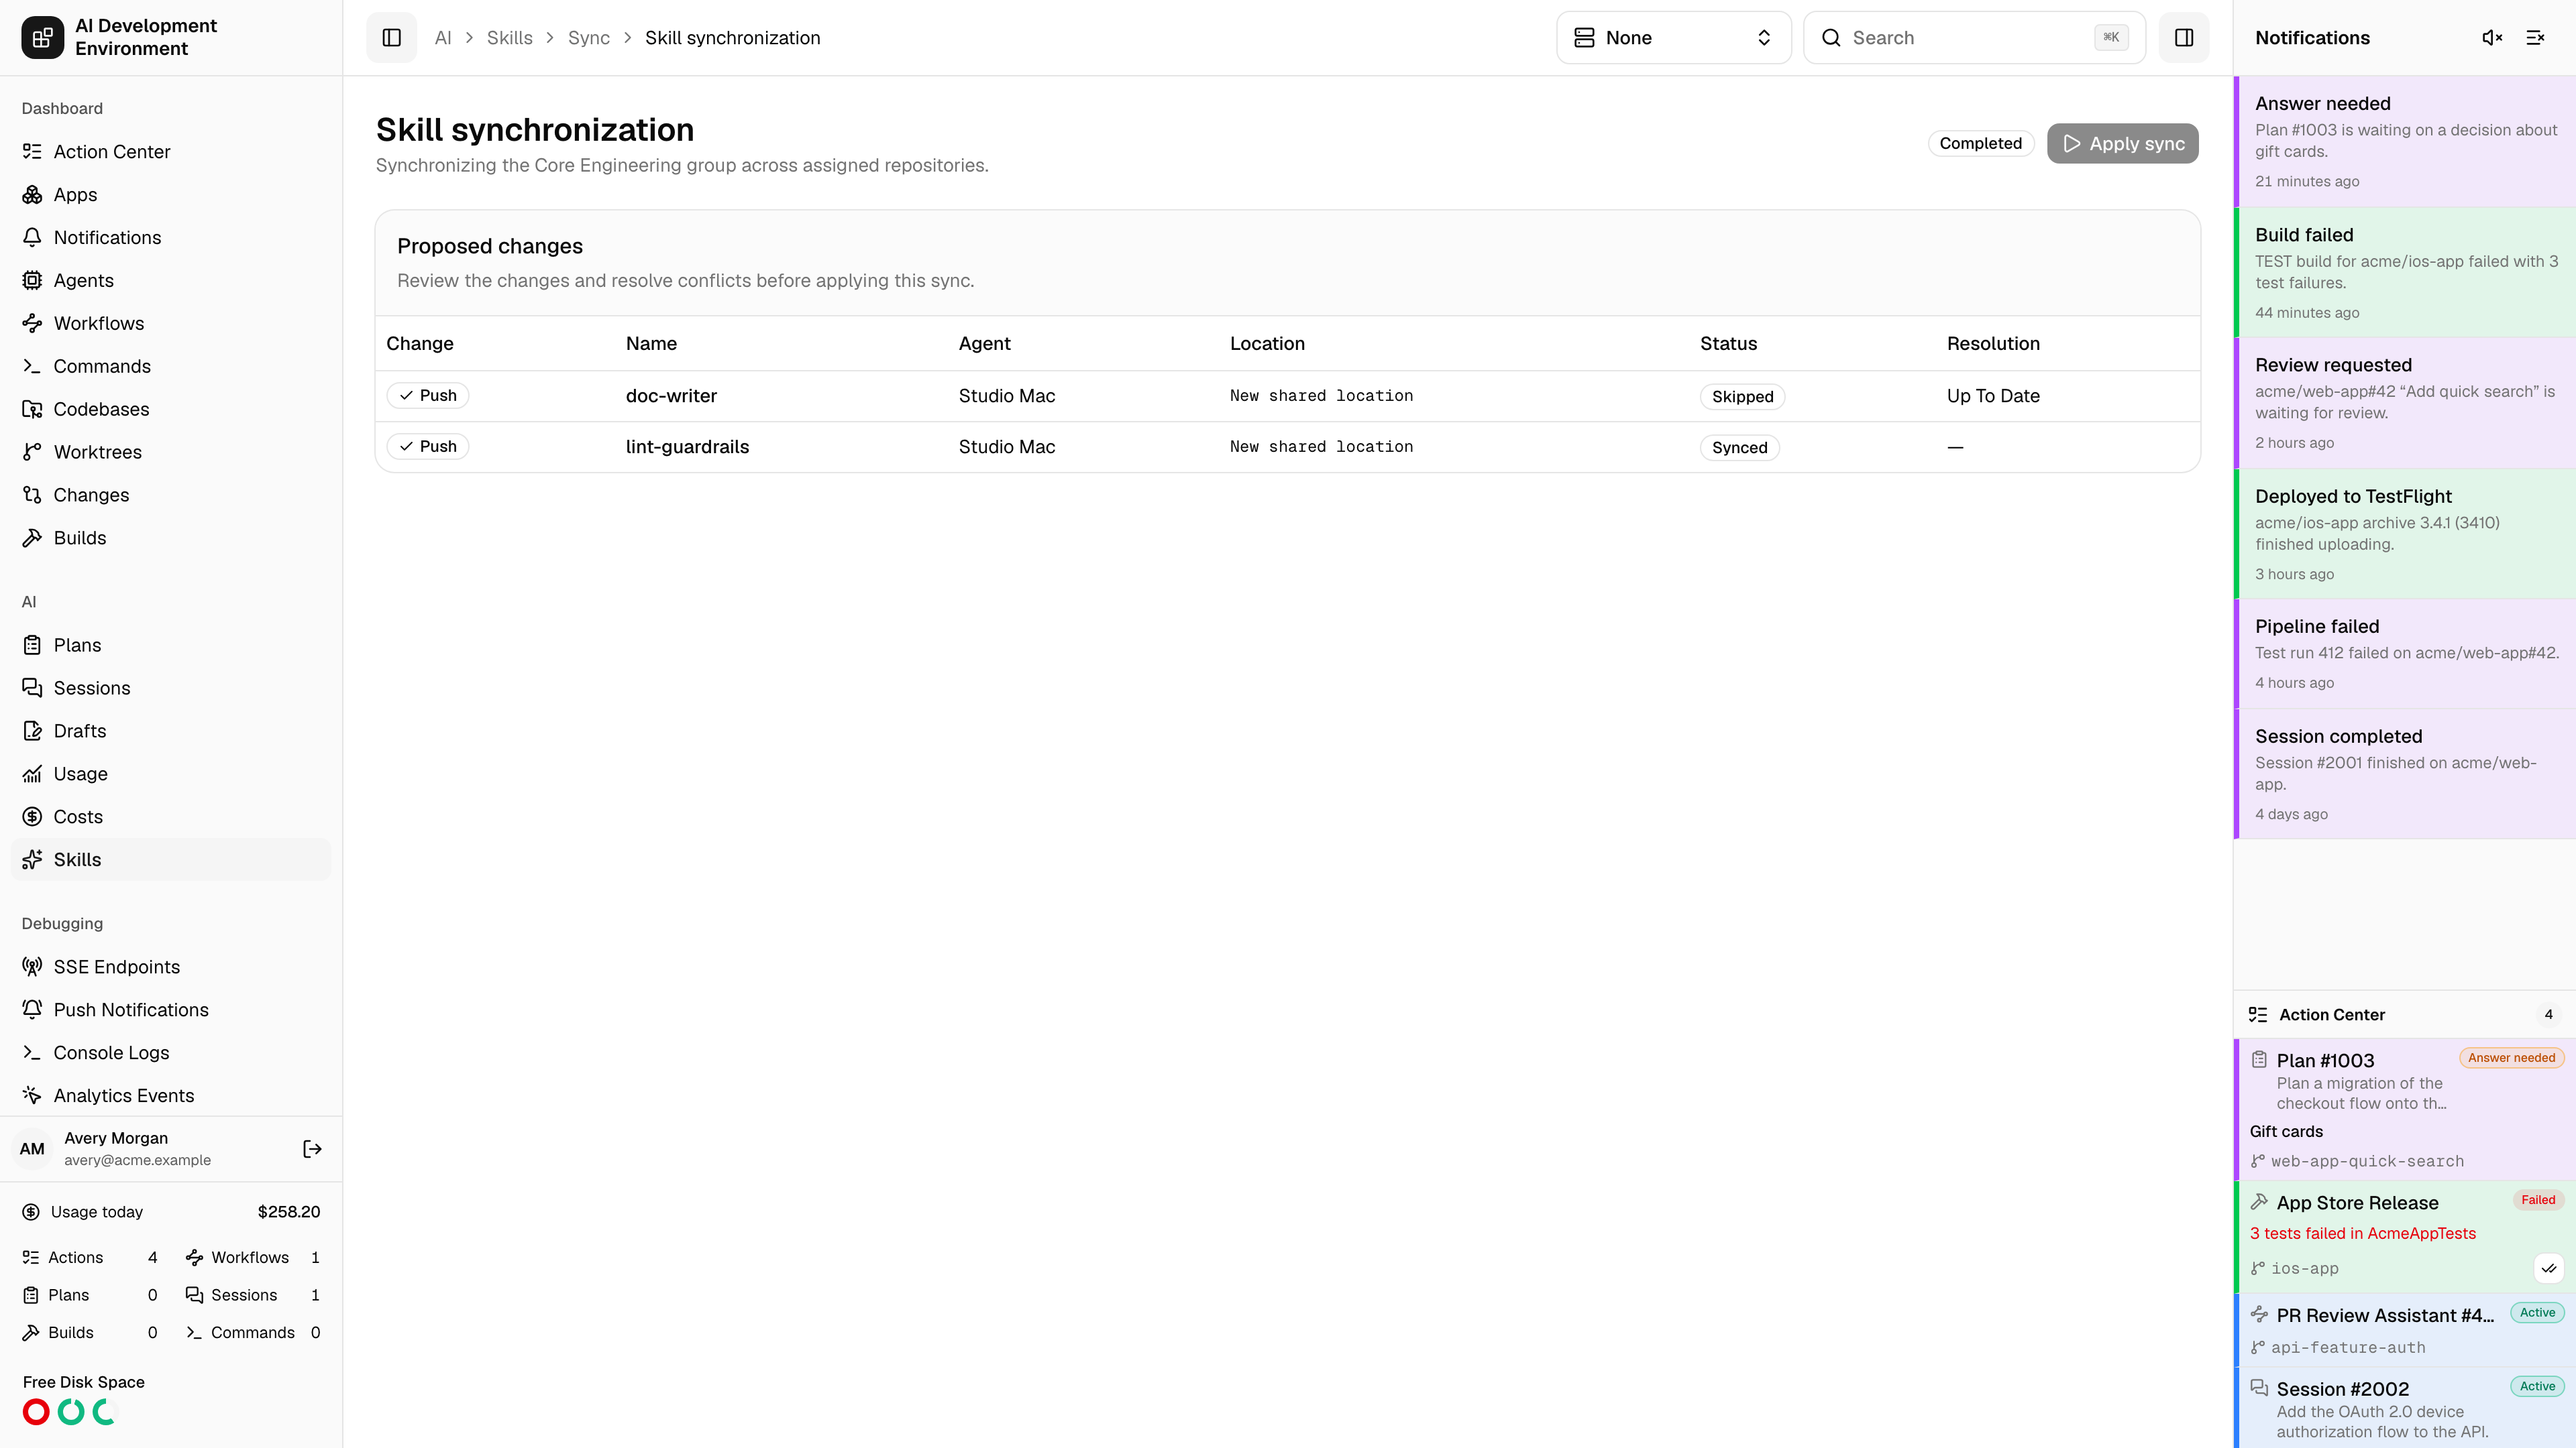Viewport: 2576px width, 1448px height.
Task: Open Analytics Events page
Action: 171,1096
